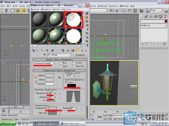Open Display panel tab in Command Panel
This screenshot has width=169, height=126.
click(161, 17)
